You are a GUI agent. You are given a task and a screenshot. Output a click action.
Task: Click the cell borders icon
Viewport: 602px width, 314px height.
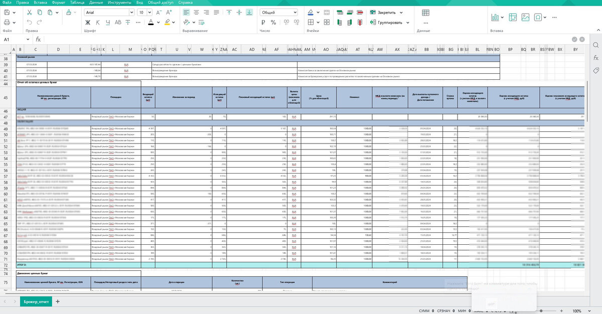[x=311, y=22]
